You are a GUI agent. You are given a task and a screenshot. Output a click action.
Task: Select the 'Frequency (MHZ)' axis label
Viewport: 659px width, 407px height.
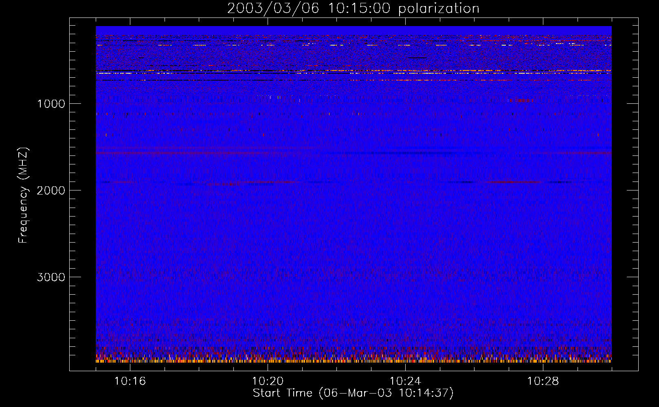pyautogui.click(x=24, y=195)
